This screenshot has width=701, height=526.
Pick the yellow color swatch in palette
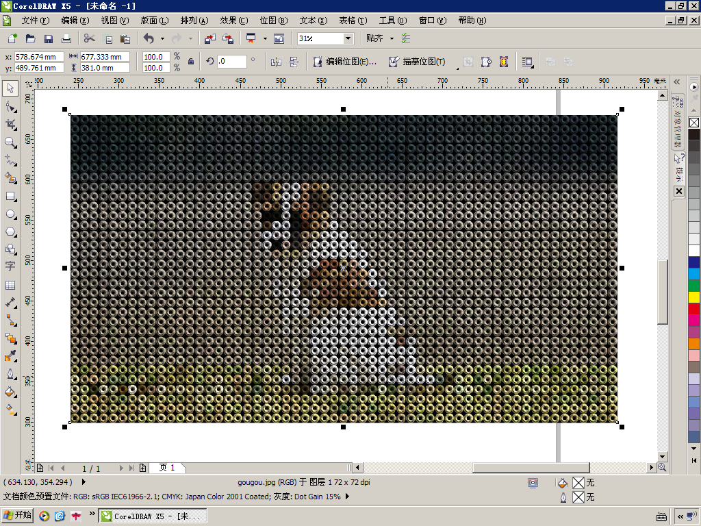point(694,297)
